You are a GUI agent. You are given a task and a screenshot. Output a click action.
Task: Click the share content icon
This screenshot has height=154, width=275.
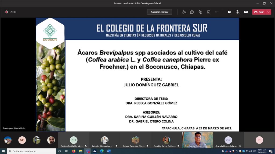246,12
